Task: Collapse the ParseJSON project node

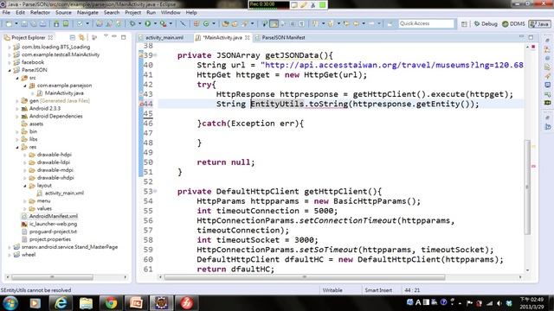Action: (10, 70)
